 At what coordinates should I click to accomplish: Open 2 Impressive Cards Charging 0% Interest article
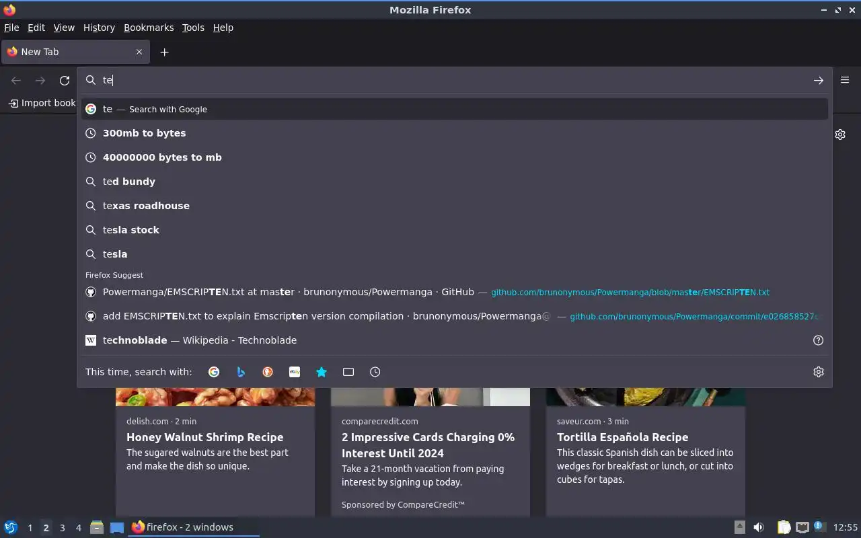point(428,445)
